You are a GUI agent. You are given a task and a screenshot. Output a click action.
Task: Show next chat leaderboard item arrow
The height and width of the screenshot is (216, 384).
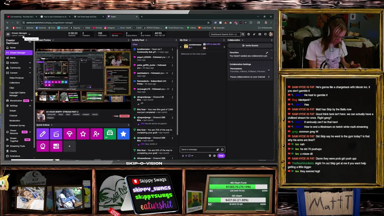tap(224, 47)
